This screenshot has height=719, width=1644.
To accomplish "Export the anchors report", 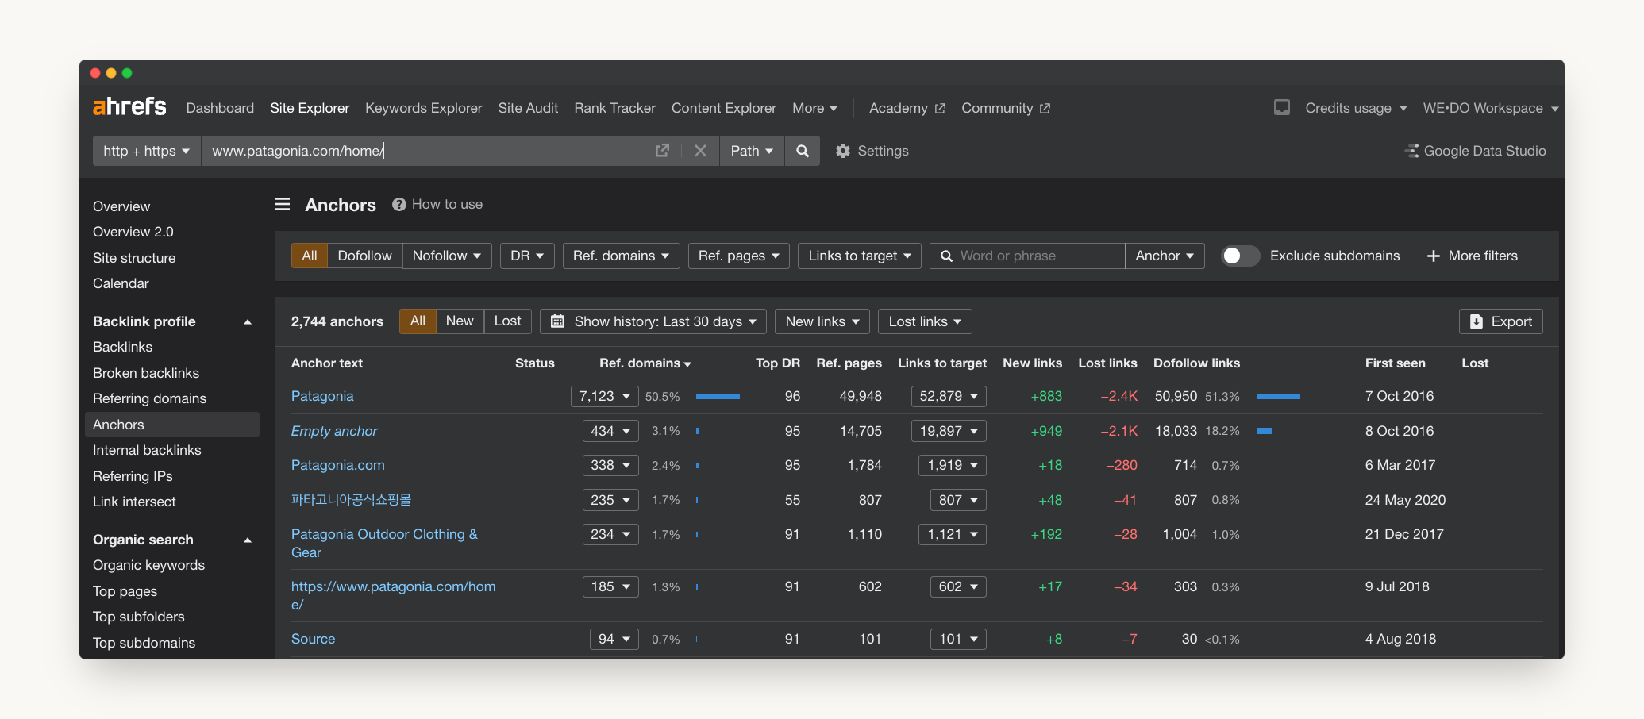I will click(x=1500, y=321).
